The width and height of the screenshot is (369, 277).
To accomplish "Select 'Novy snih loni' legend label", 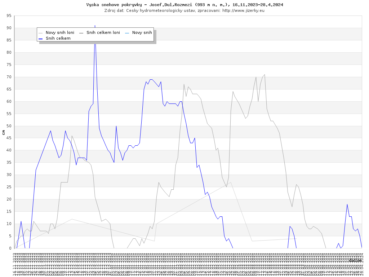I will click(60, 33).
